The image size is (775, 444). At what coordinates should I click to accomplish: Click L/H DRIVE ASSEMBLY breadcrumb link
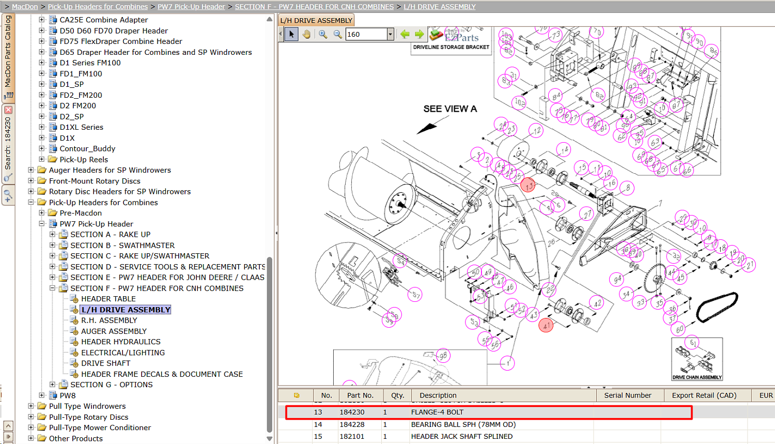[440, 7]
